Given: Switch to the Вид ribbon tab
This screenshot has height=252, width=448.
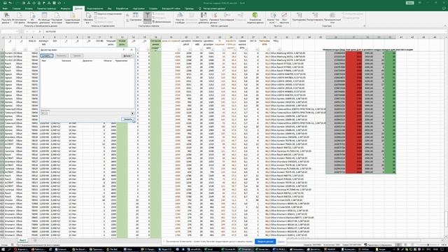Looking at the screenshot, I should click(109, 8).
